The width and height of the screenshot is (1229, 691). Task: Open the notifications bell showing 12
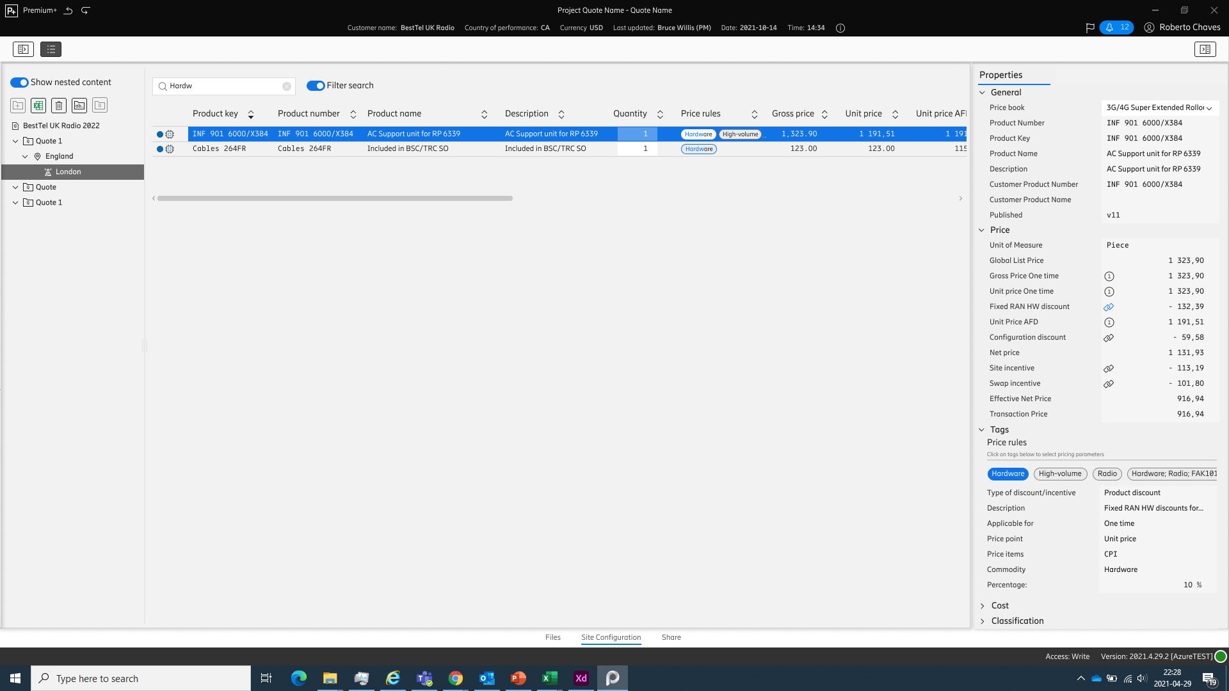point(1116,28)
